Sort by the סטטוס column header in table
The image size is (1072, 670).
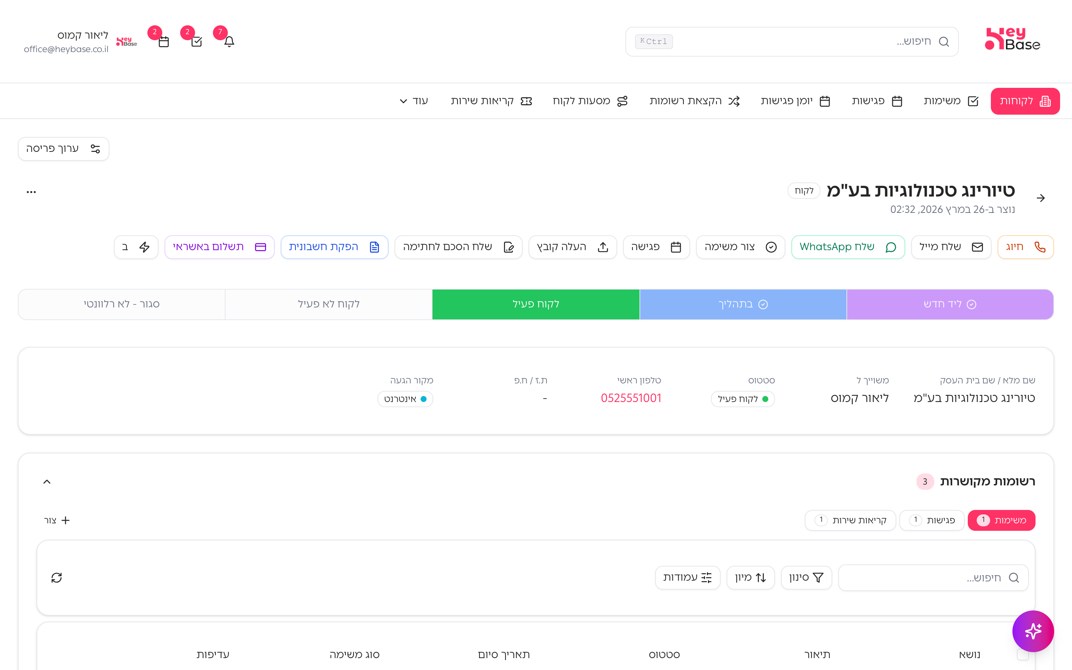coord(664,654)
